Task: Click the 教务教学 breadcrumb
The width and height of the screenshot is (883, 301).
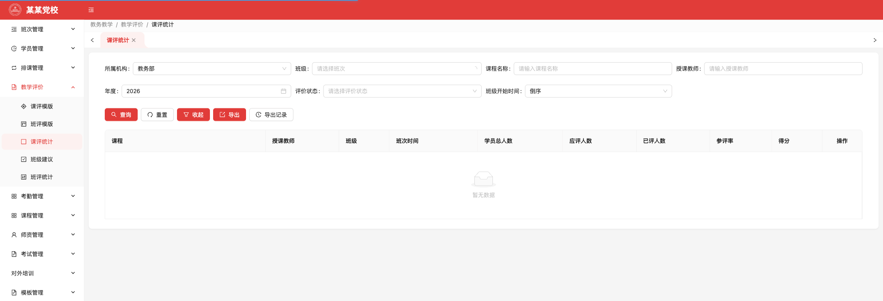Action: coord(102,24)
